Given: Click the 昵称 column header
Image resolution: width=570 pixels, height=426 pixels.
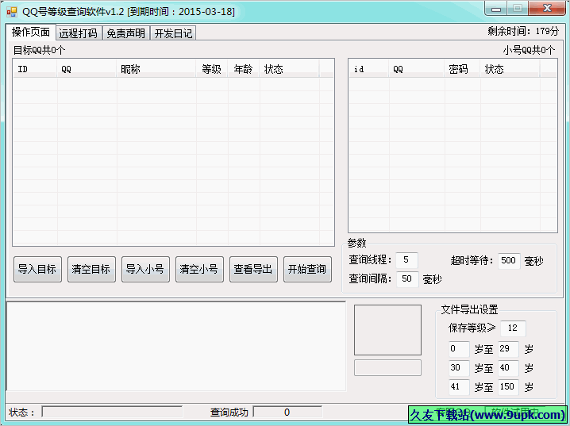Looking at the screenshot, I should (156, 69).
